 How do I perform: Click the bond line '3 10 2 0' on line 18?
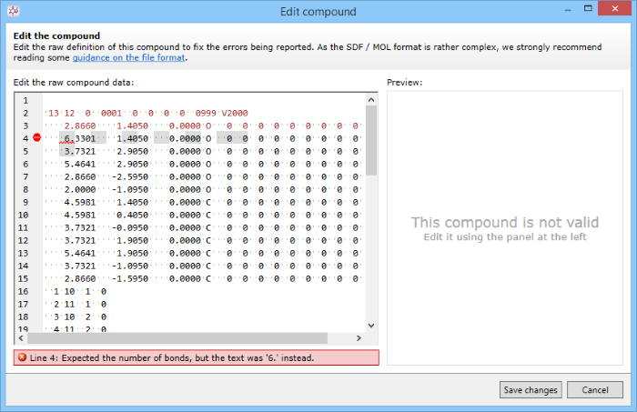[x=80, y=317]
